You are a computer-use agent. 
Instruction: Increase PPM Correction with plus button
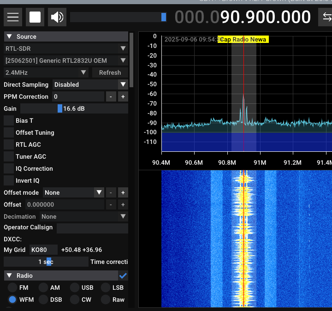(123, 96)
